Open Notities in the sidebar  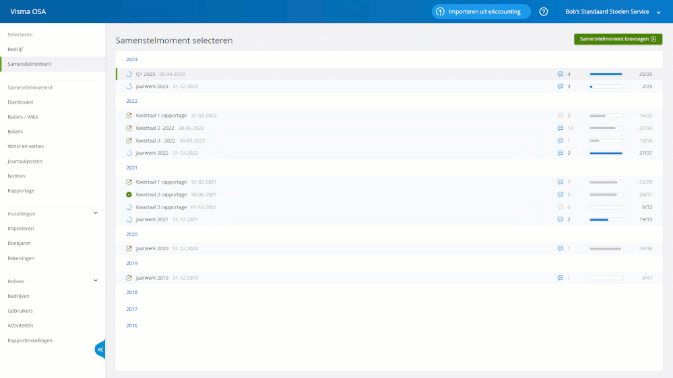16,176
